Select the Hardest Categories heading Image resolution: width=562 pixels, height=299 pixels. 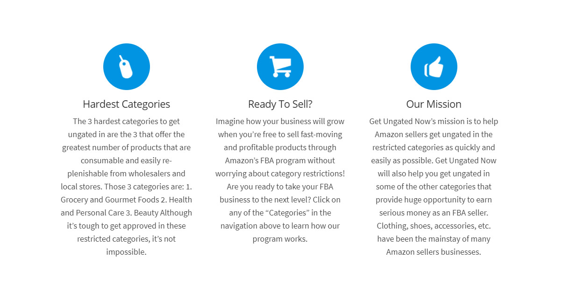point(126,104)
